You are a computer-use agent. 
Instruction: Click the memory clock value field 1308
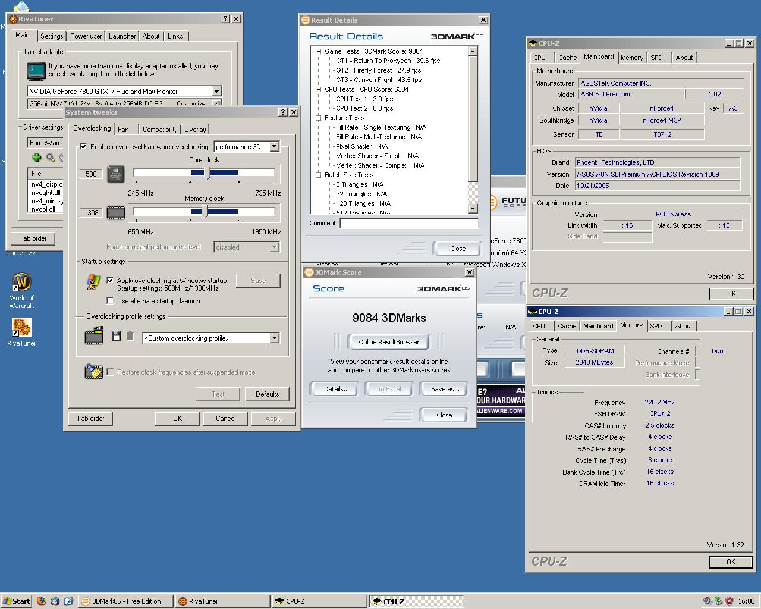91,213
